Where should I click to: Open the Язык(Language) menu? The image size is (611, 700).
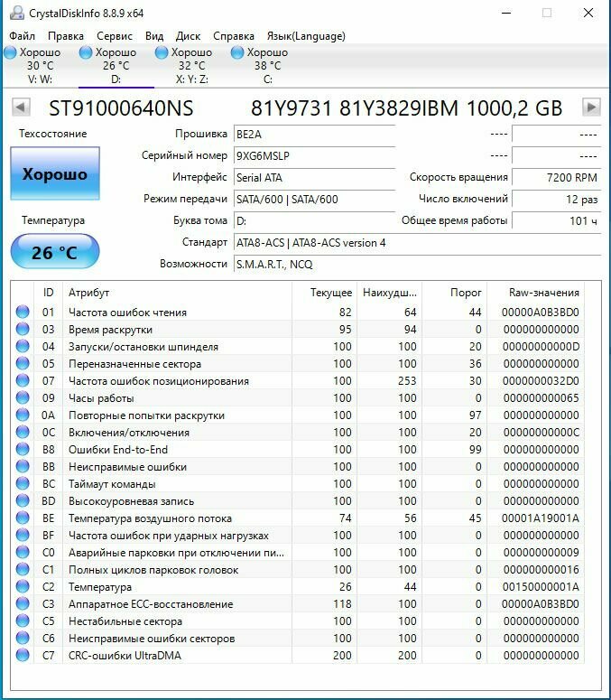(306, 36)
